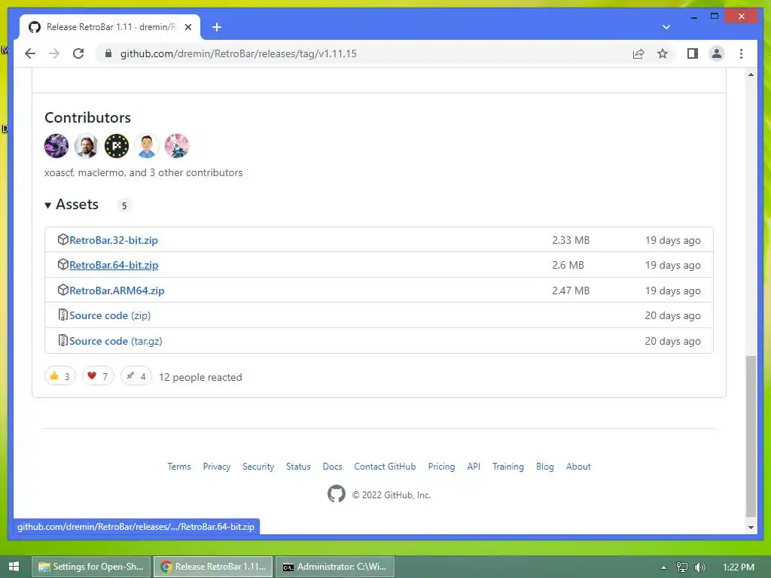
Task: Open third contributor avatar with P logo
Action: pyautogui.click(x=117, y=146)
